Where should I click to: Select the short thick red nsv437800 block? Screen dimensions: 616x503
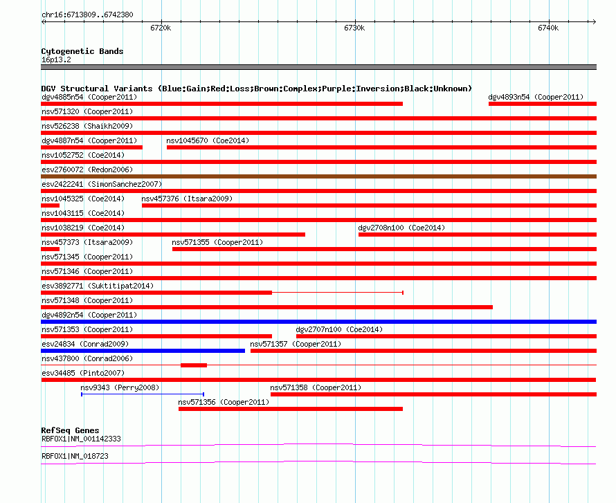(x=194, y=365)
